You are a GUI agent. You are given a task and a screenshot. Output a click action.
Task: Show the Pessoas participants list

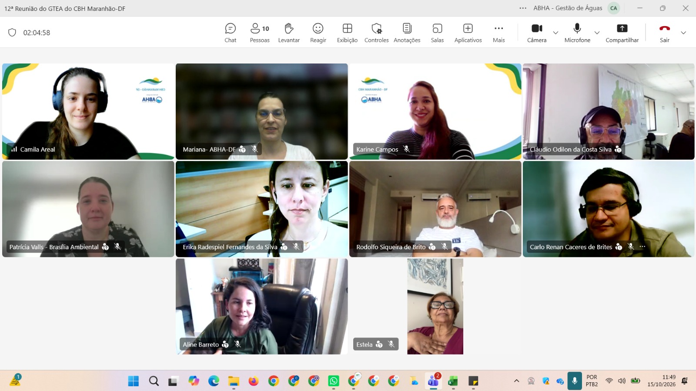[x=260, y=33]
